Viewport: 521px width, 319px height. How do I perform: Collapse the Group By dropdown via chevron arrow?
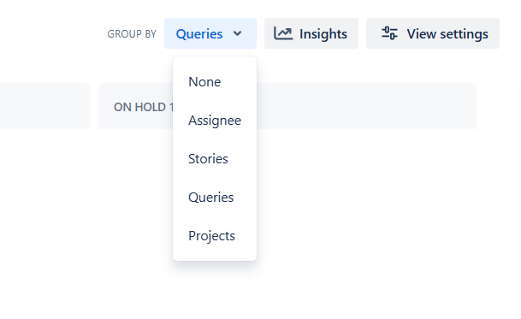(237, 33)
